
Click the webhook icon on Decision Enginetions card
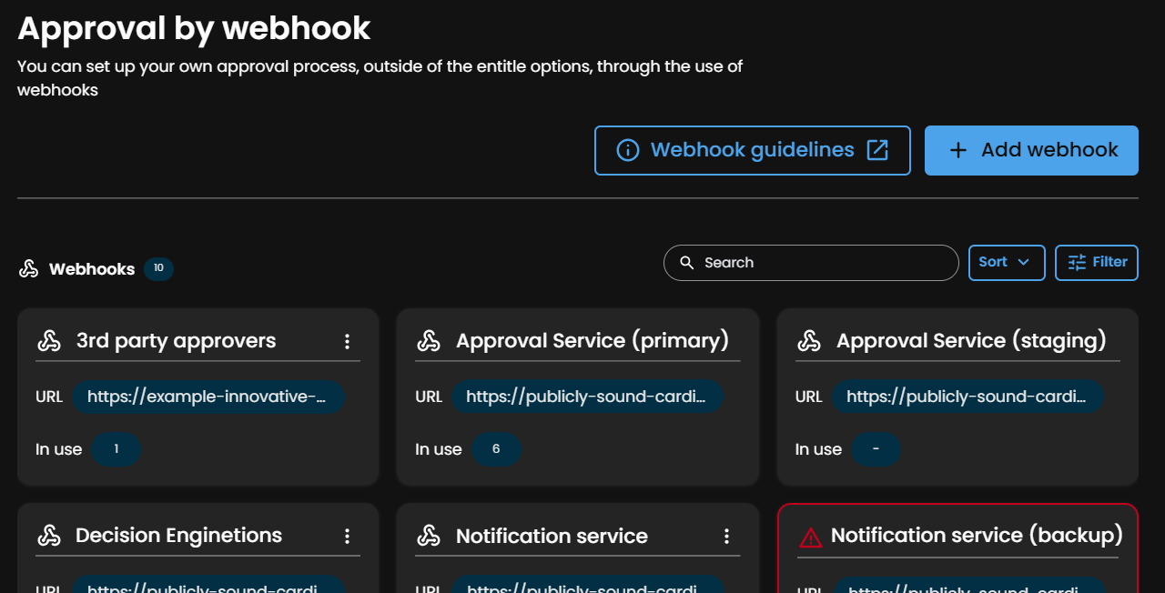pyautogui.click(x=49, y=536)
